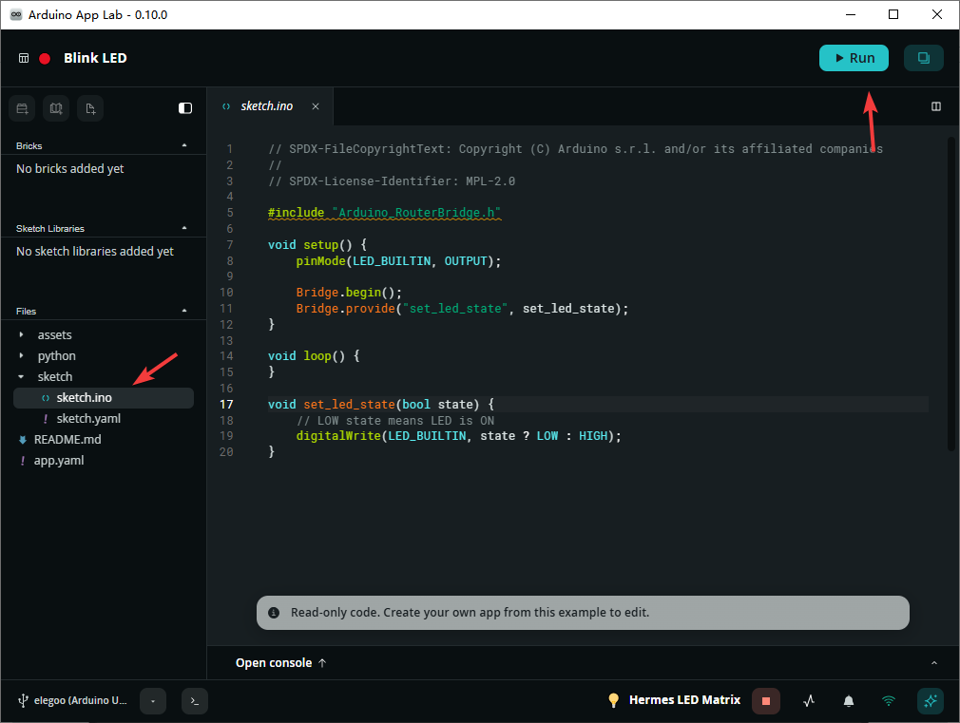Collapse the Bricks section
Viewport: 960px width, 723px height.
[x=184, y=145]
